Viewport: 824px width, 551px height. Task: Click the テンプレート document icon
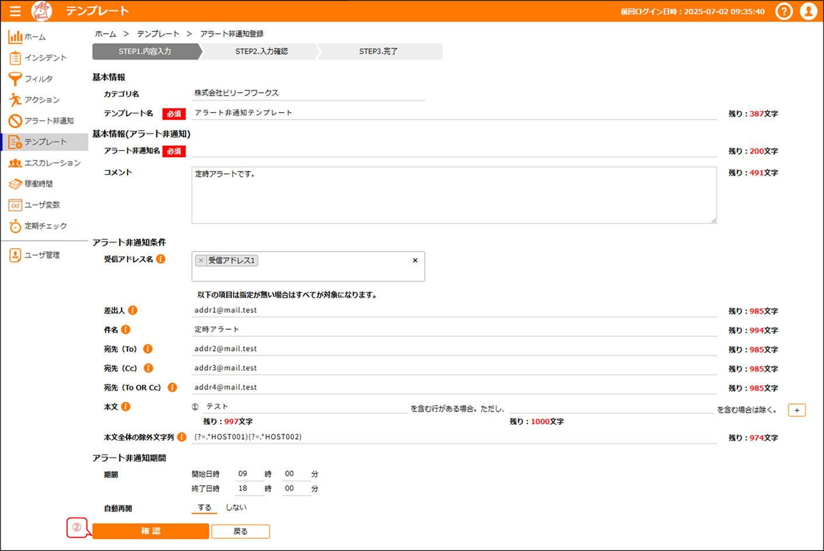(15, 142)
